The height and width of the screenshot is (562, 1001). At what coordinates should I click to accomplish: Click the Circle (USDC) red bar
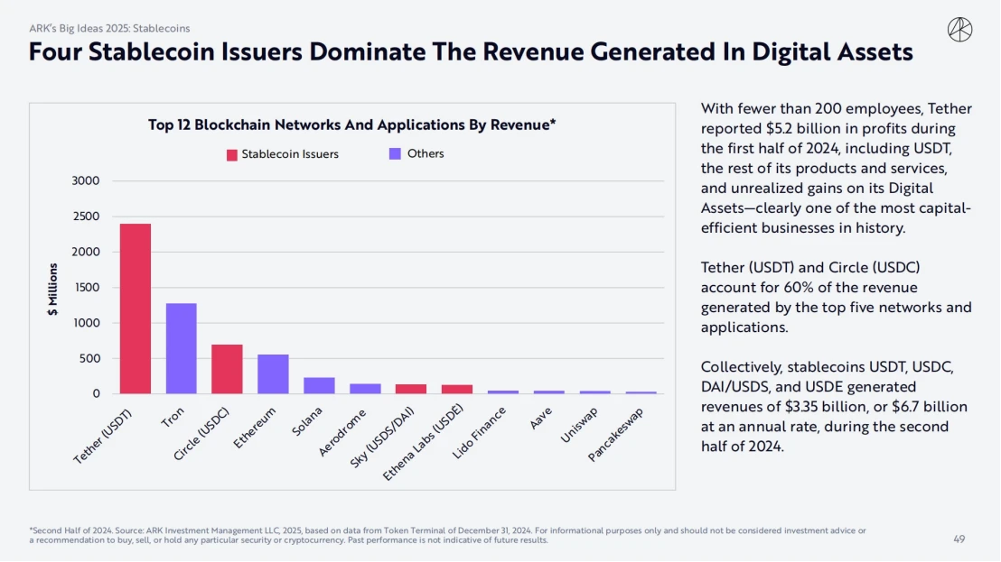click(x=227, y=369)
